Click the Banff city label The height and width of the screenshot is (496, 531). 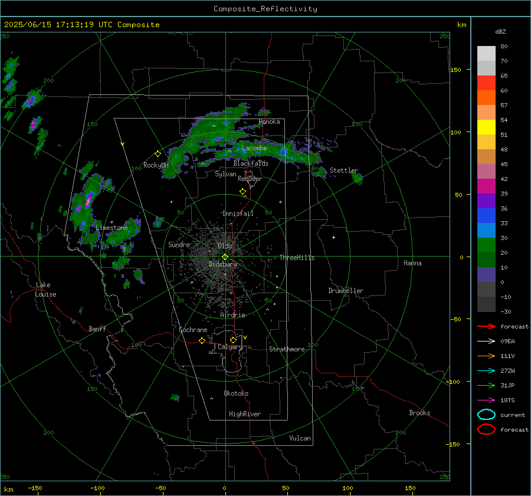point(97,329)
